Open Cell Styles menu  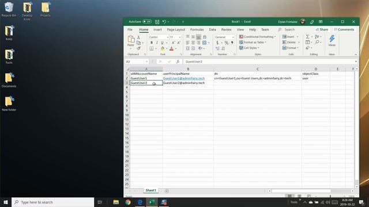[249, 48]
